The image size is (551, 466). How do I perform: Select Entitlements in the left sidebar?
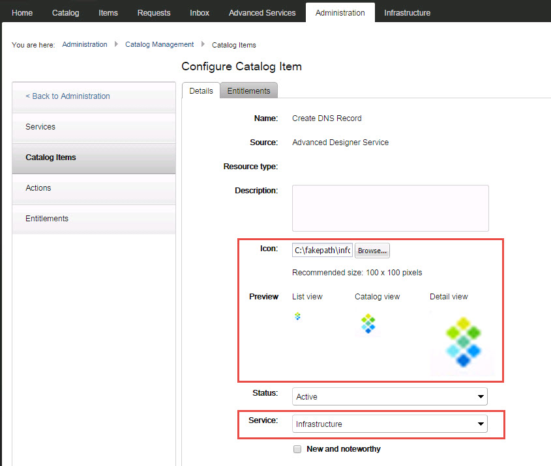click(x=47, y=219)
